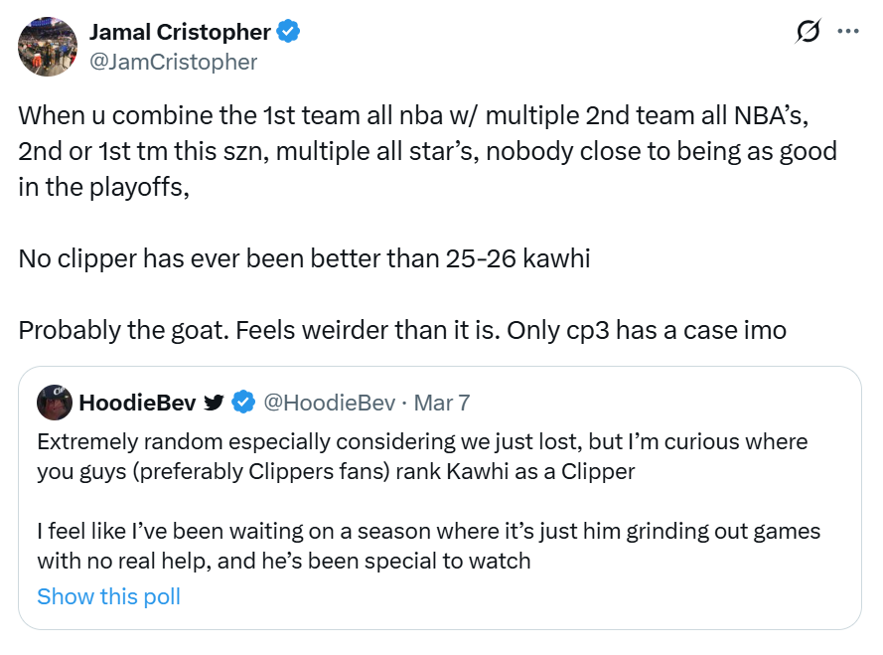Click the Jamal Cristopher display name

coord(180,32)
